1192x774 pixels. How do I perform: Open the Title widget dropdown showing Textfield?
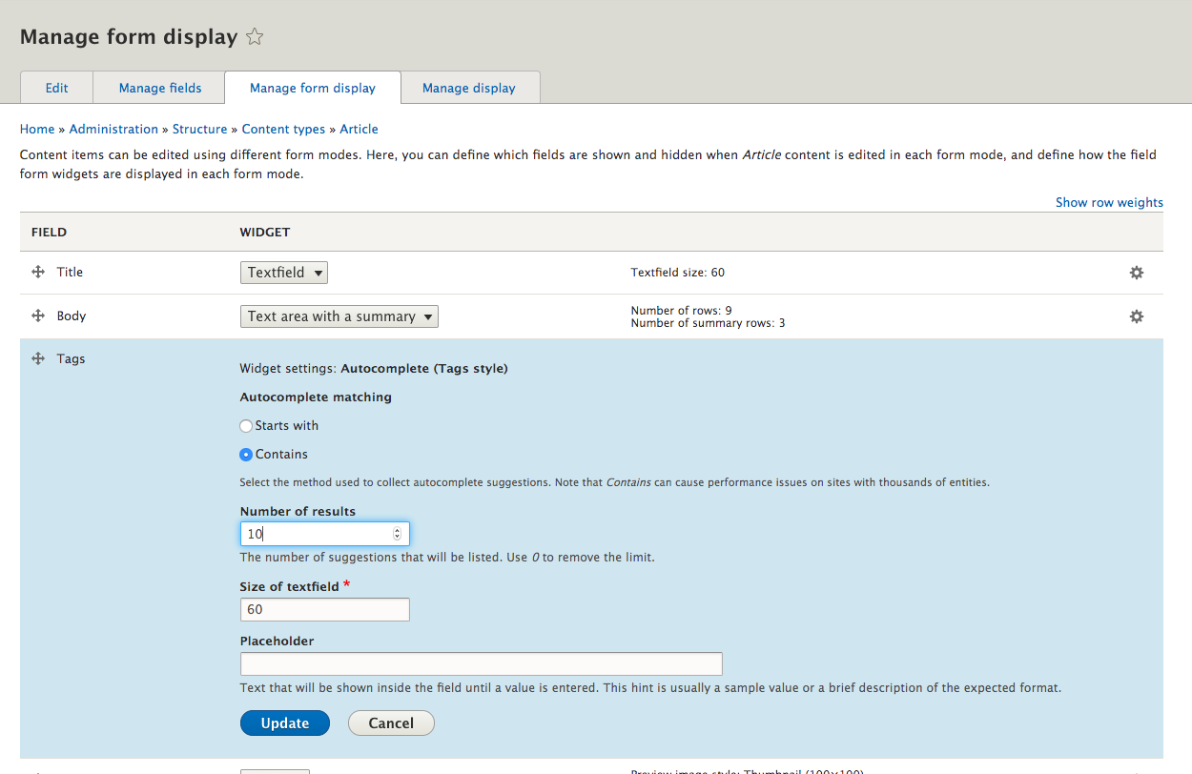(283, 272)
